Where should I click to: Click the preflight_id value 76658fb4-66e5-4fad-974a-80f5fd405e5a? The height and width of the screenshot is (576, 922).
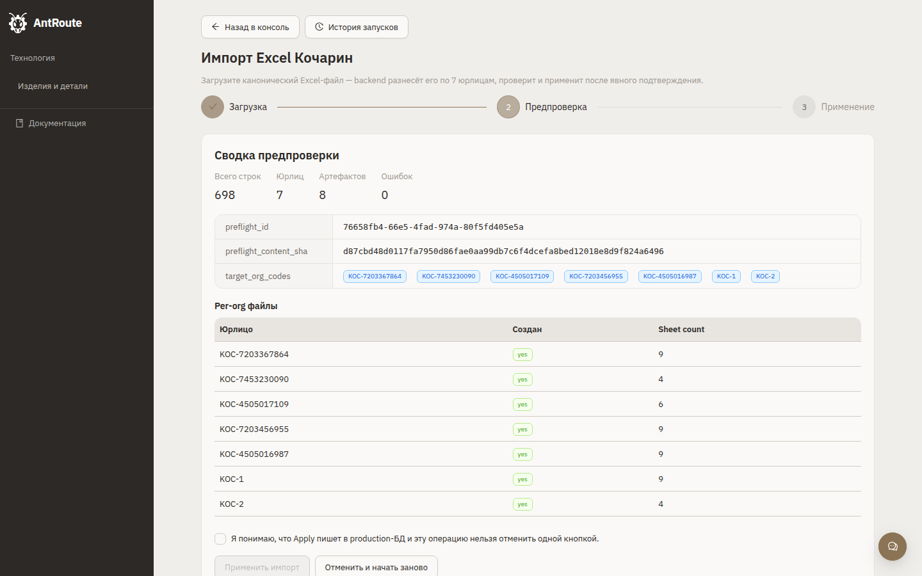pos(433,227)
